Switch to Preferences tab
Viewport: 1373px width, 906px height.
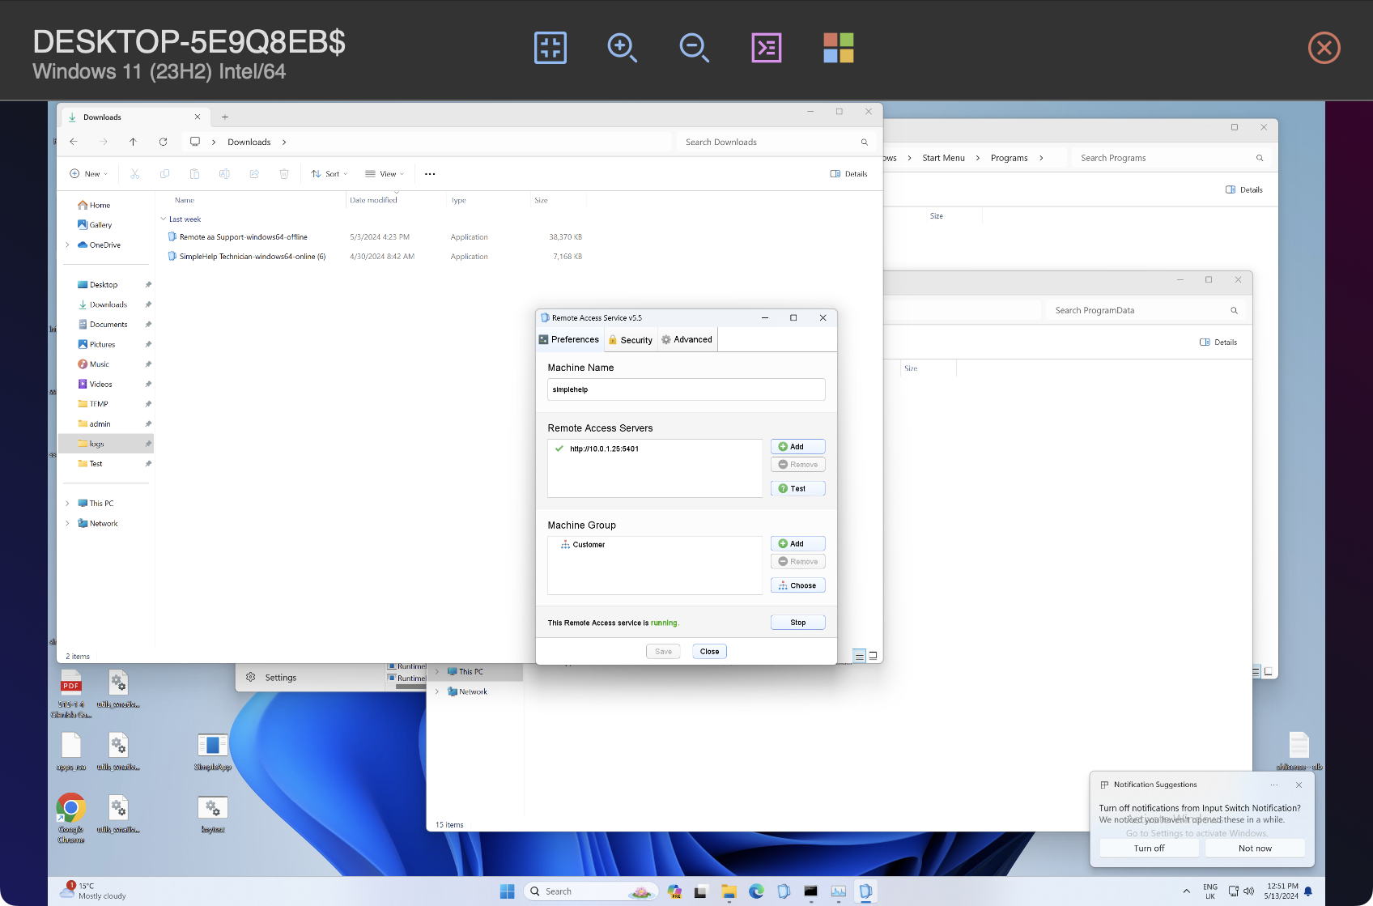(x=569, y=340)
